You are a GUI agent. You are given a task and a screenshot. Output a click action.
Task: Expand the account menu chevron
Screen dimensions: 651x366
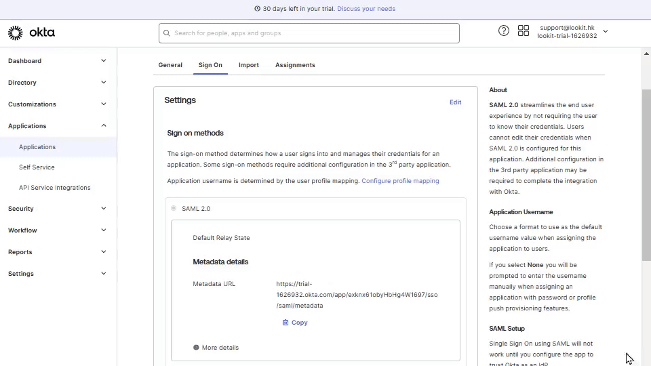(606, 31)
